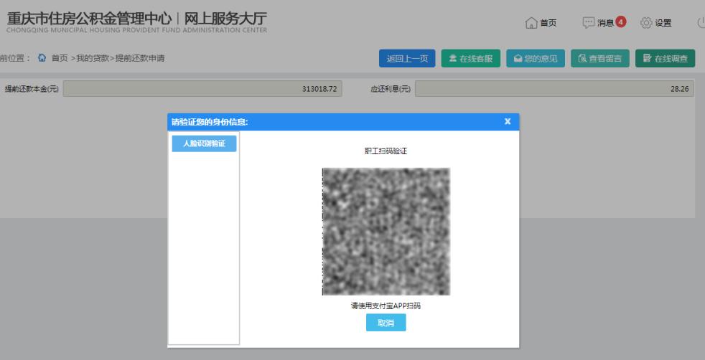Click the breadcrumb home icon
705x360 pixels.
coord(42,58)
